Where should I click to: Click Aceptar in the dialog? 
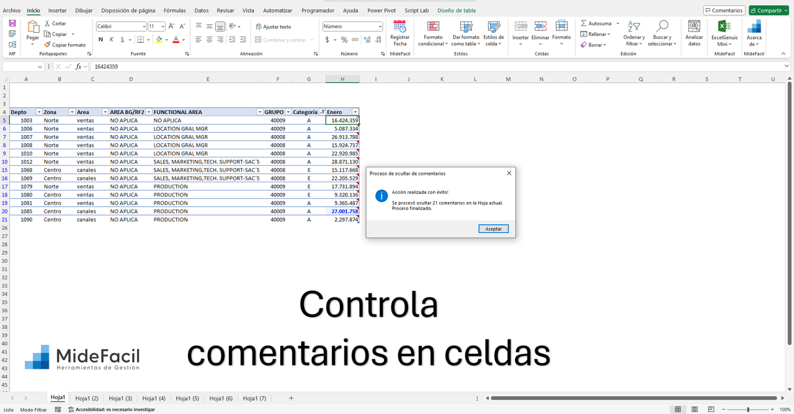[x=493, y=229]
